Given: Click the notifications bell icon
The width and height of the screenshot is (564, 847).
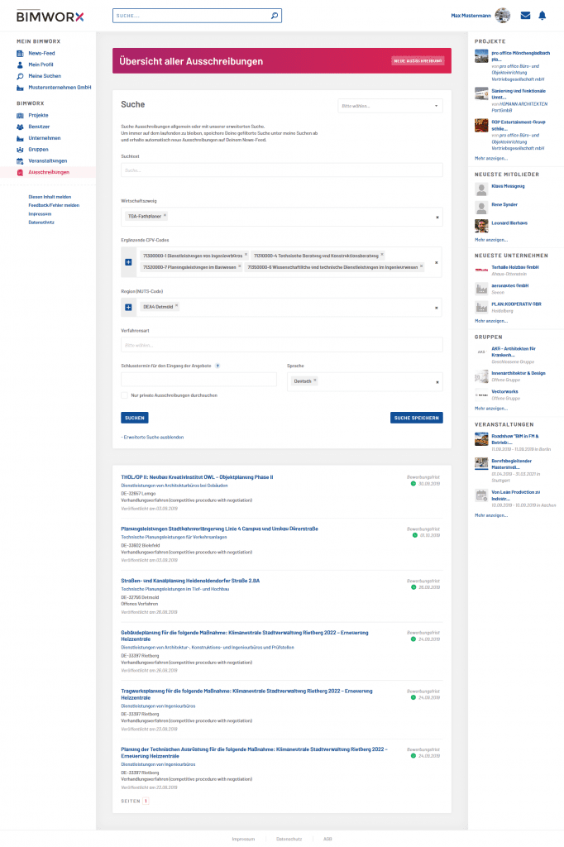Looking at the screenshot, I should [x=542, y=16].
